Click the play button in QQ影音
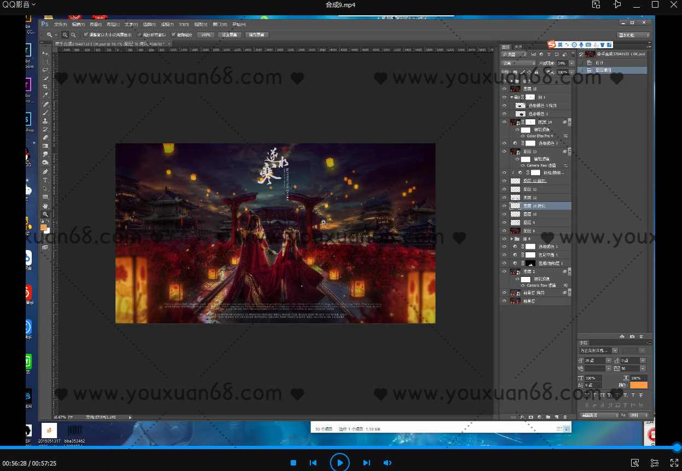Viewport: 682px width, 471px height. [x=339, y=463]
